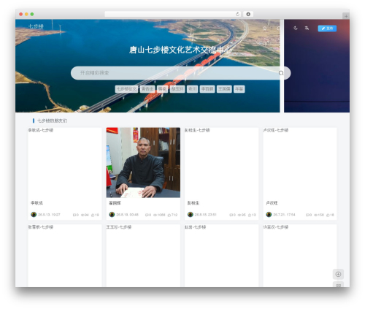365x309 pixels.
Task: Open the blank 卢汉旺-七步楼 image area
Action: click(300, 162)
